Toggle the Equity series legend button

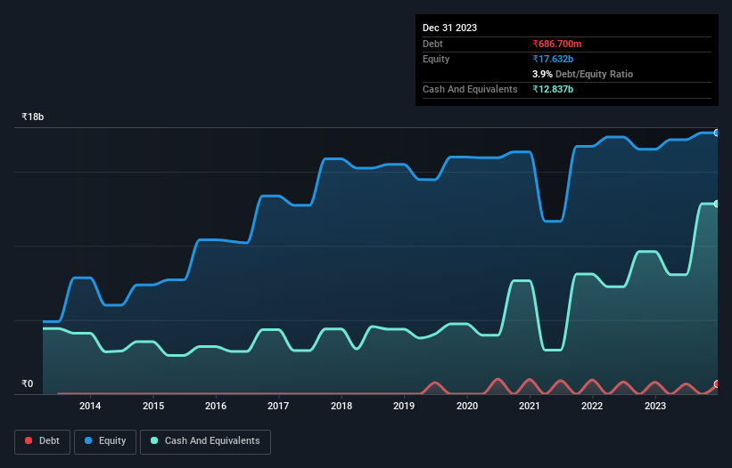coord(105,441)
